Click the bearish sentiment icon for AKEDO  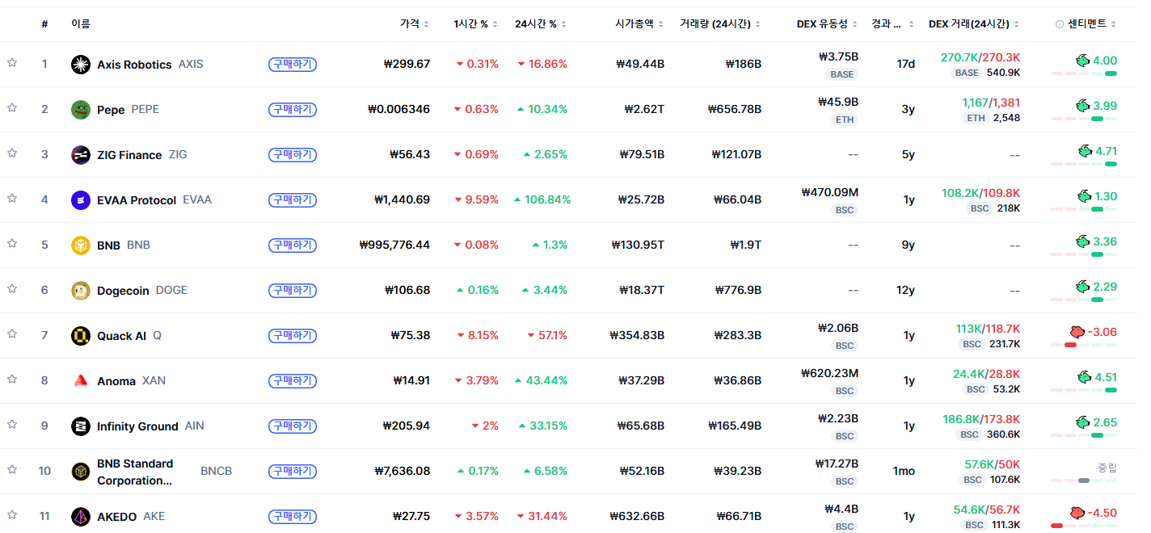point(1077,512)
